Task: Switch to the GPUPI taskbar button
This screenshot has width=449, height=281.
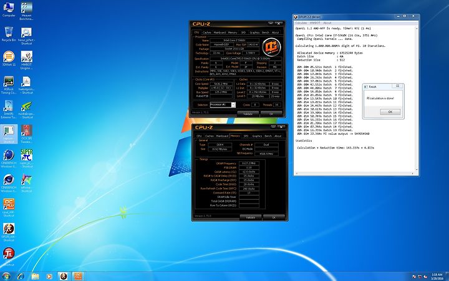Action: (64, 276)
